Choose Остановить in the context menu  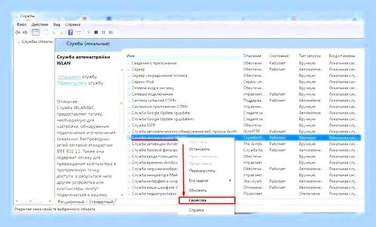coord(200,149)
